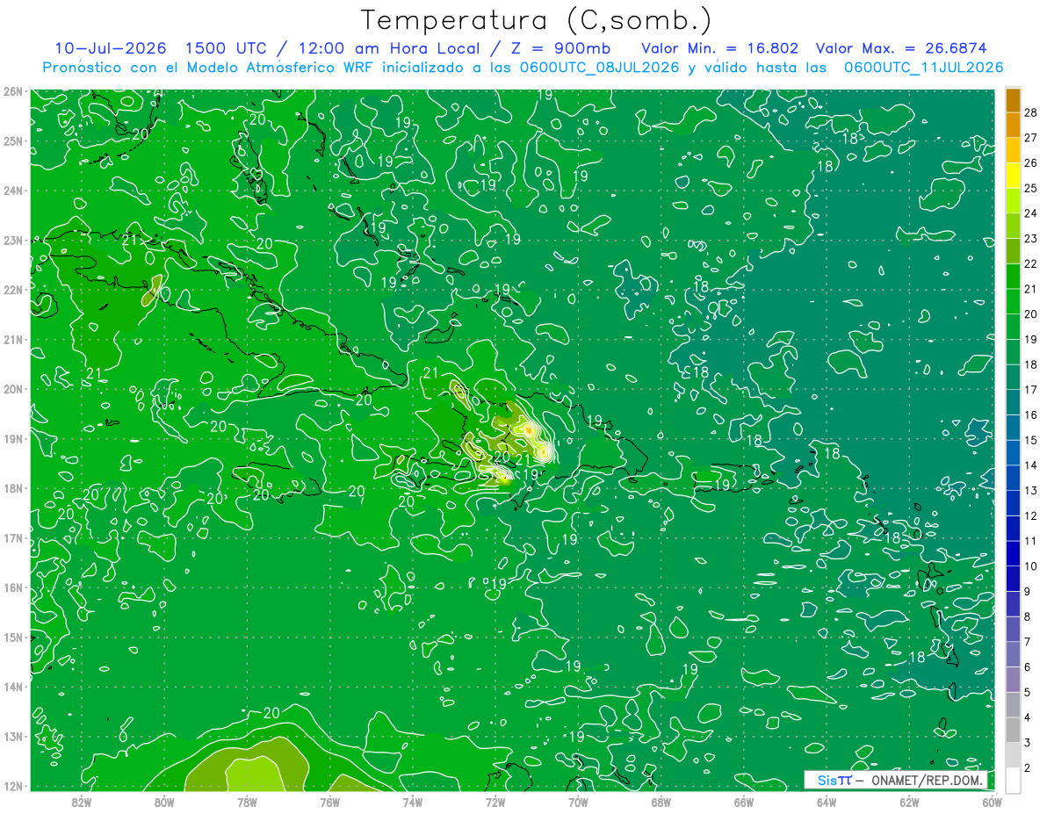Click the 72W longitude axis label
The width and height of the screenshot is (1054, 814).
click(495, 803)
